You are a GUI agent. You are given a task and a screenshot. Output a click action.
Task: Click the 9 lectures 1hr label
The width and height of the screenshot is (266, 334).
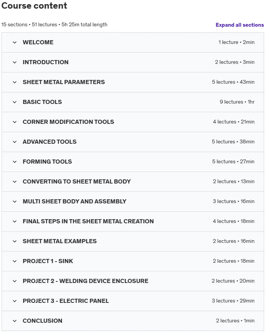(x=237, y=102)
